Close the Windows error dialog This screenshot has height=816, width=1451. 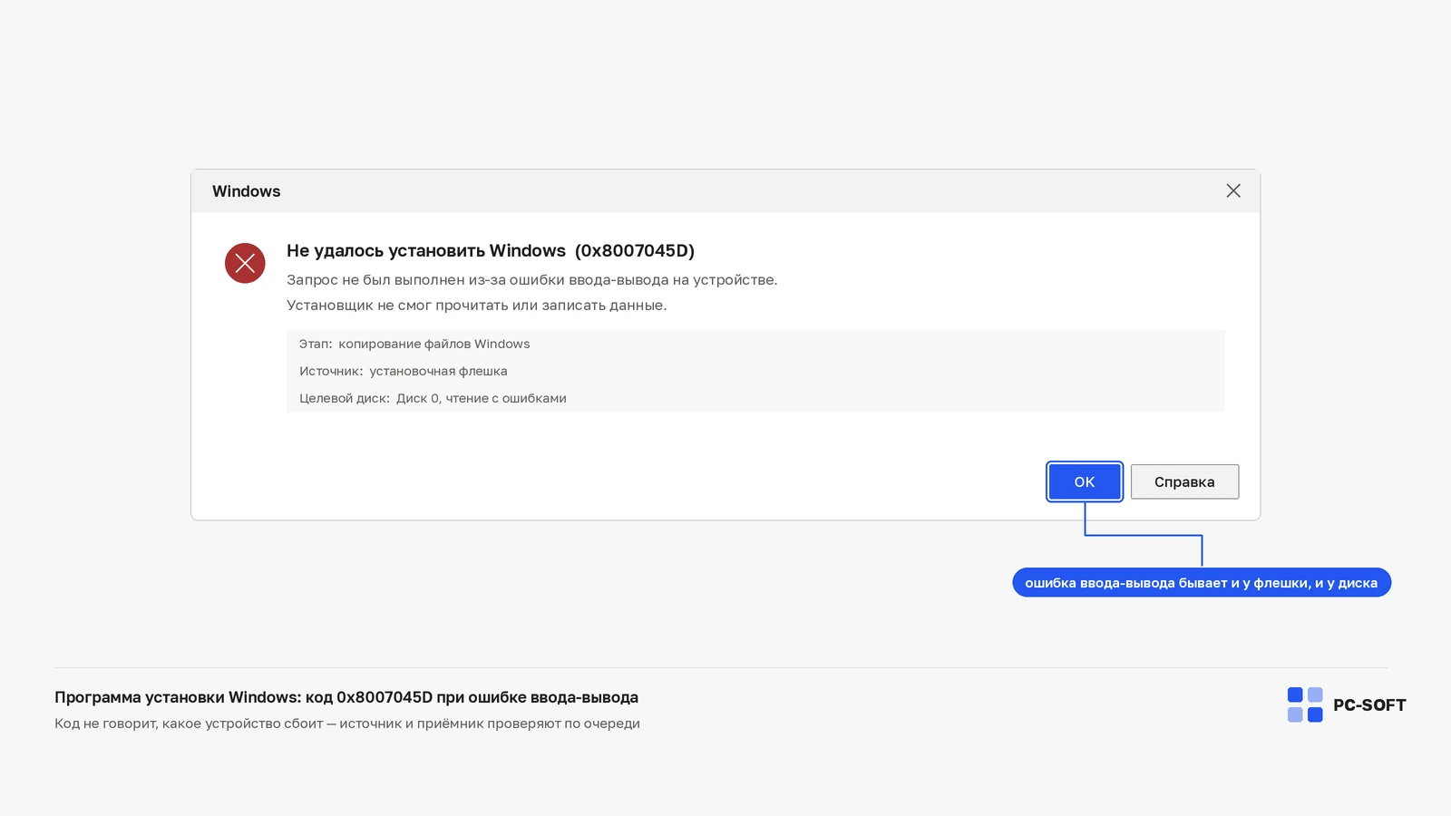[1233, 190]
